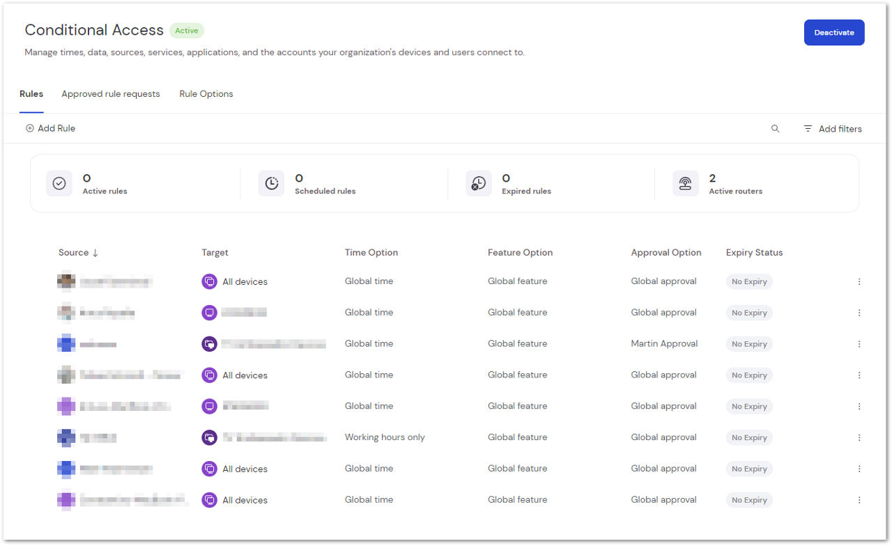892x546 pixels.
Task: Select the Working hours only cell
Action: tap(385, 437)
